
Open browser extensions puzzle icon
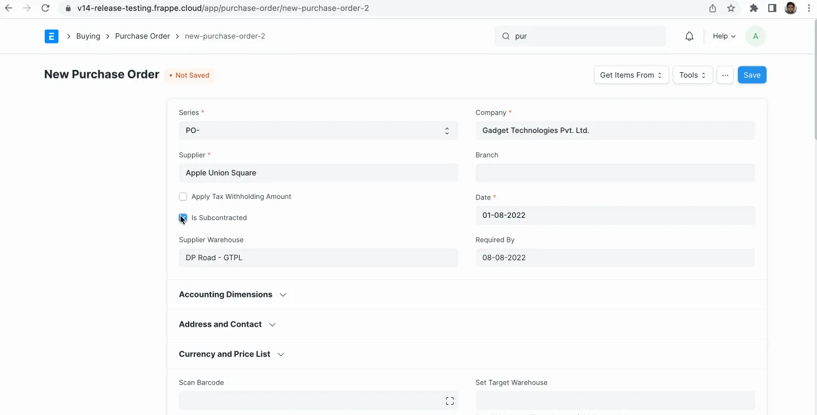[x=754, y=8]
